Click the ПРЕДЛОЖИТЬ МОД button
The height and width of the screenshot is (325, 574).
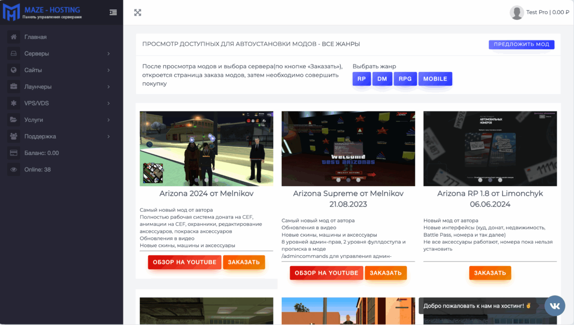click(521, 44)
